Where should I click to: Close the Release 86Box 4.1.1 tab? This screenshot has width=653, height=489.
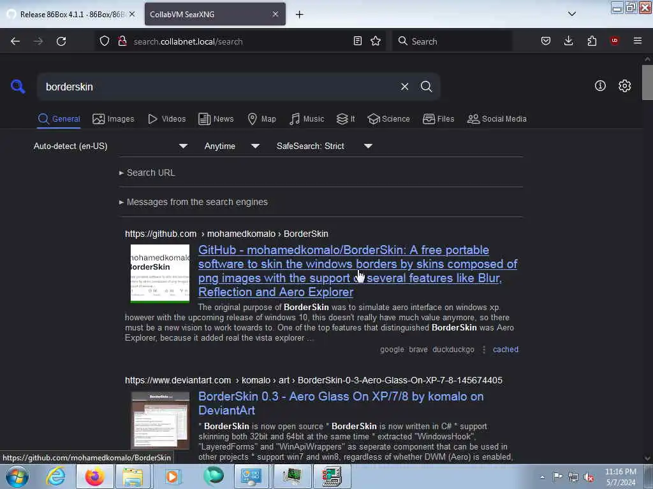132,14
